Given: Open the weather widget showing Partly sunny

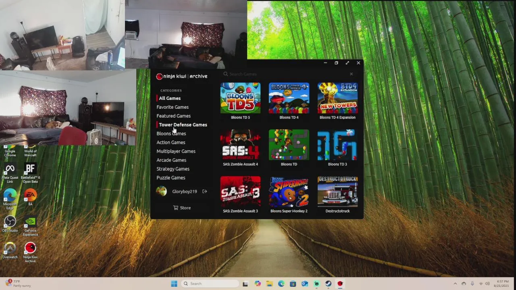Looking at the screenshot, I should pyautogui.click(x=18, y=284).
